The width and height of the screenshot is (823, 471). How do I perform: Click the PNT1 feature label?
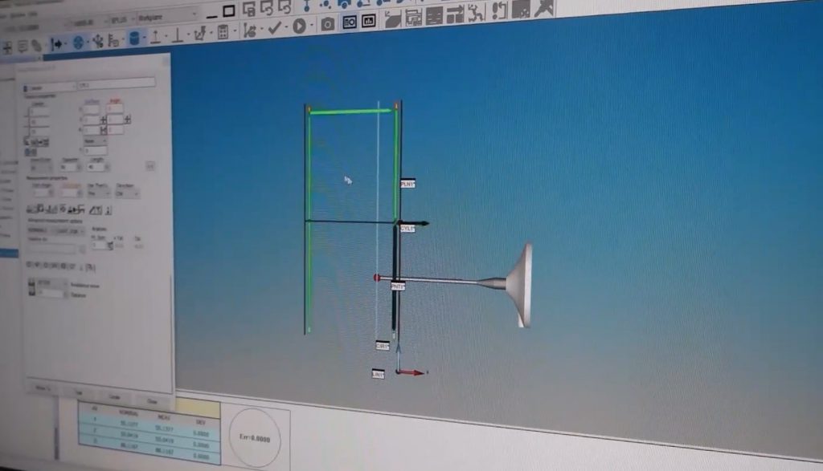point(398,286)
